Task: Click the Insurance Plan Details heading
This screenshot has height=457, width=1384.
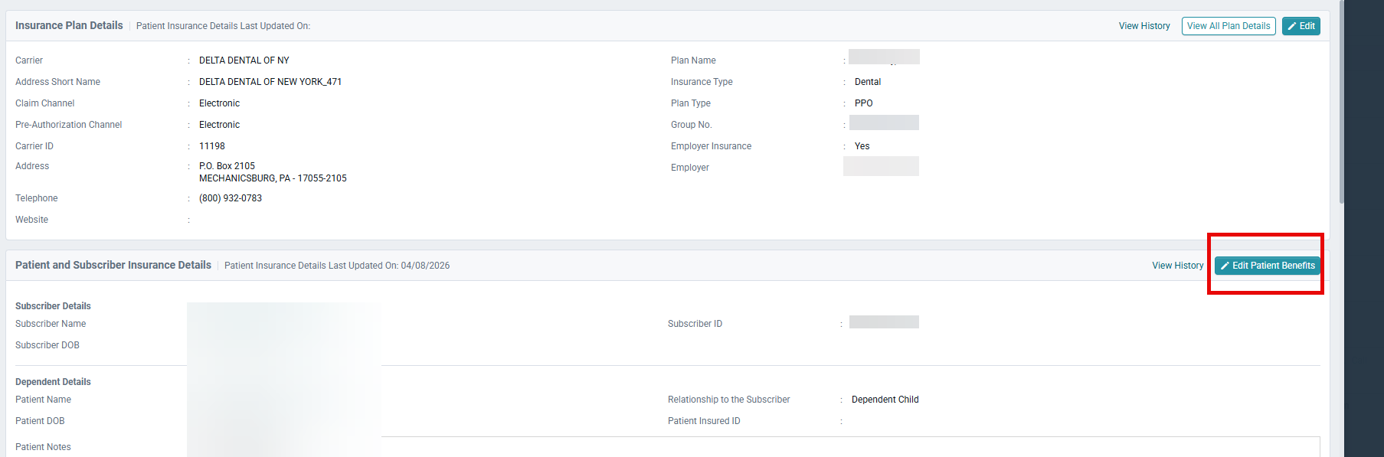Action: (x=69, y=25)
